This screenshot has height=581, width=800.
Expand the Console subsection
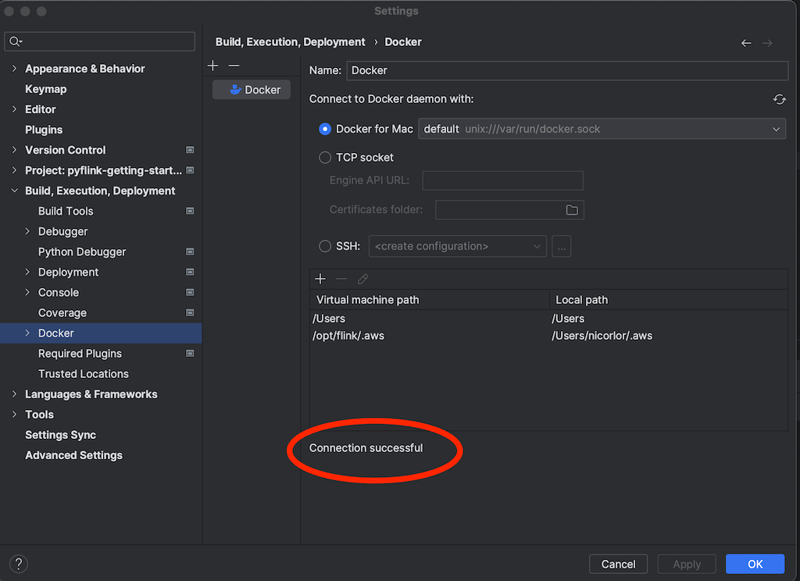pos(27,292)
